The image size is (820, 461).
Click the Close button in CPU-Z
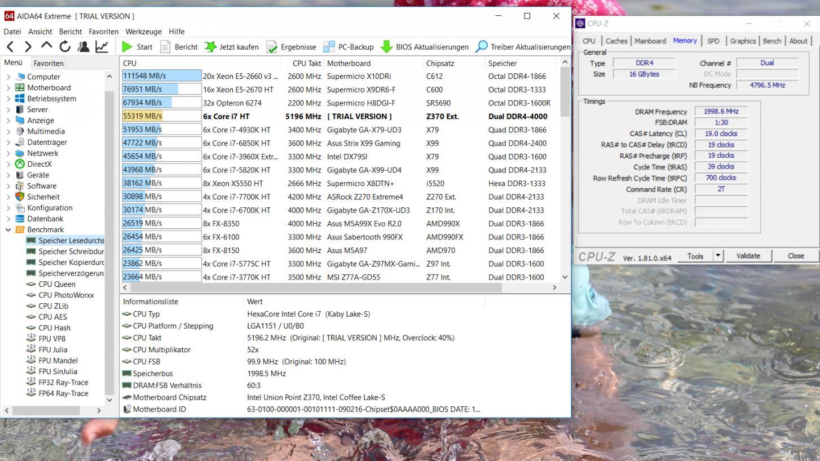click(x=796, y=256)
